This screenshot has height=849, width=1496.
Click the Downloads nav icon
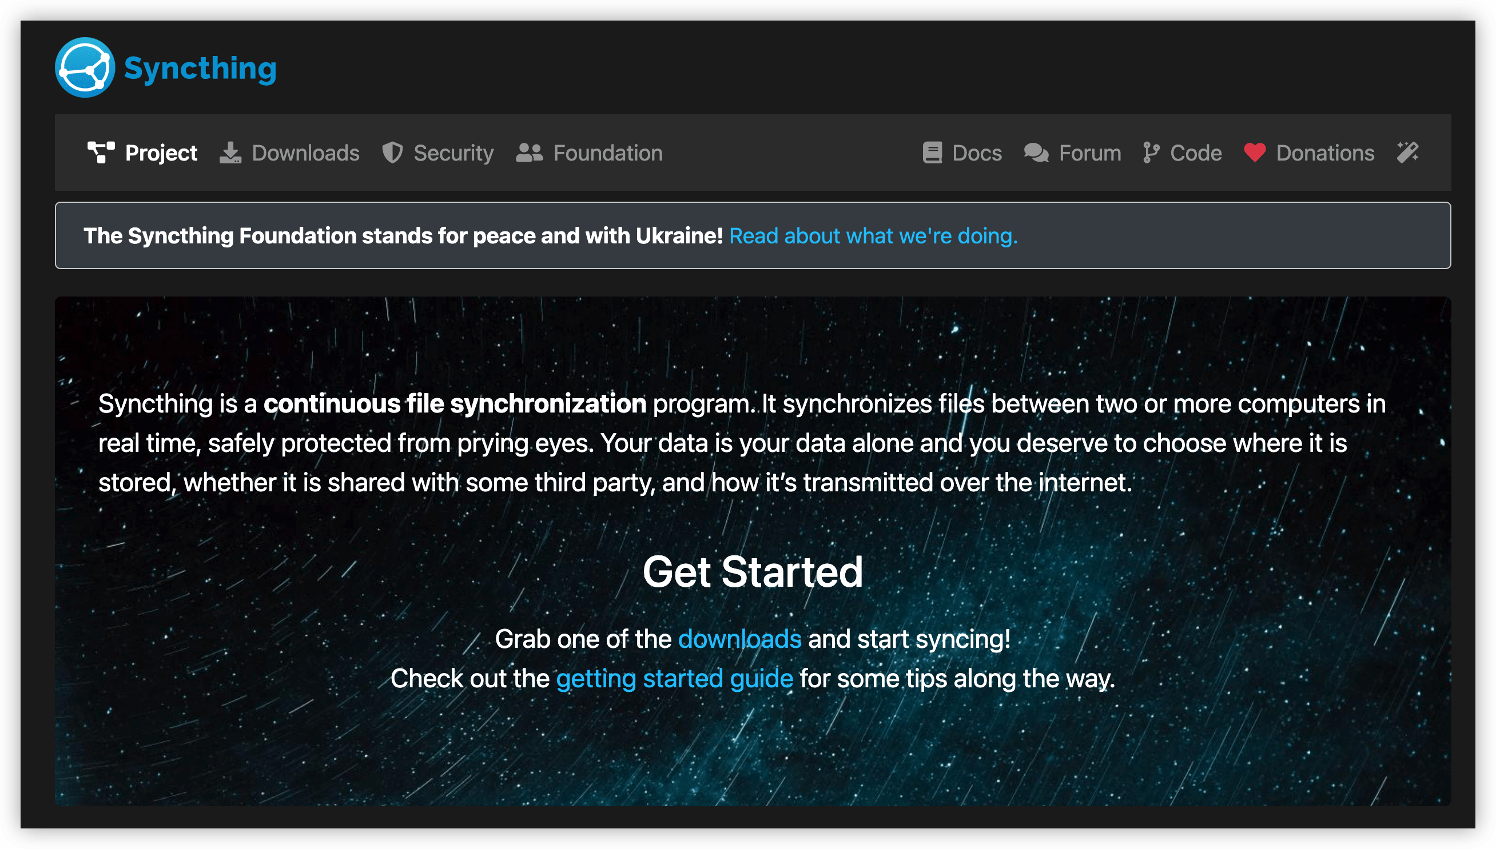[231, 154]
